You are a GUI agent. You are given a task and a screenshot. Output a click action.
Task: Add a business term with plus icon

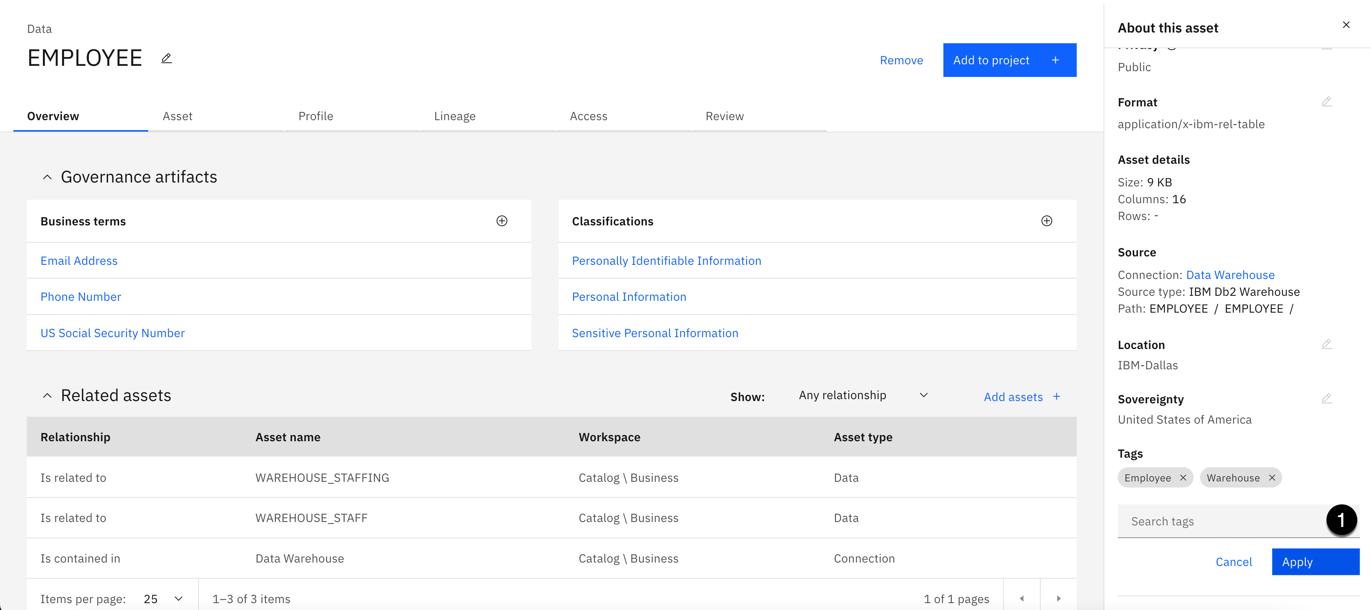[501, 221]
